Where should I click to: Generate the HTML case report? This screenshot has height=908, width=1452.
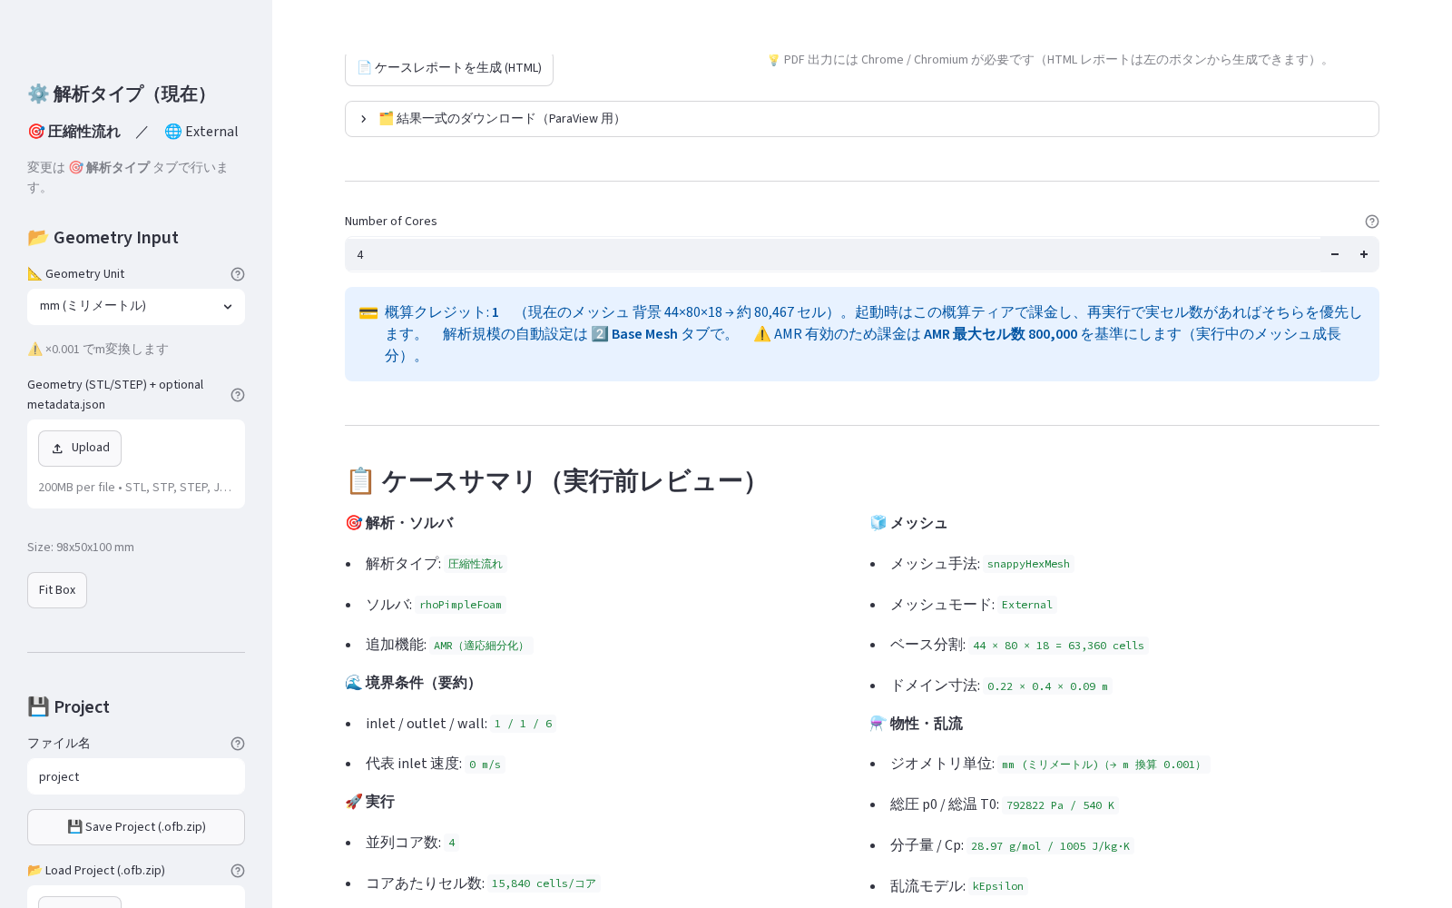point(449,68)
